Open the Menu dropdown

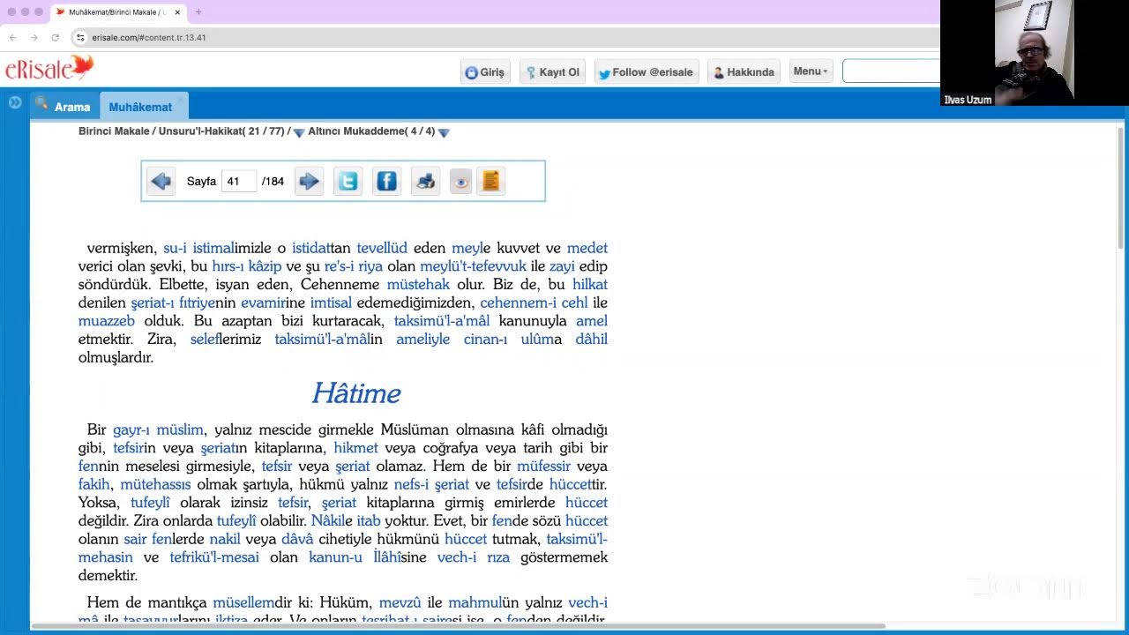pyautogui.click(x=810, y=71)
